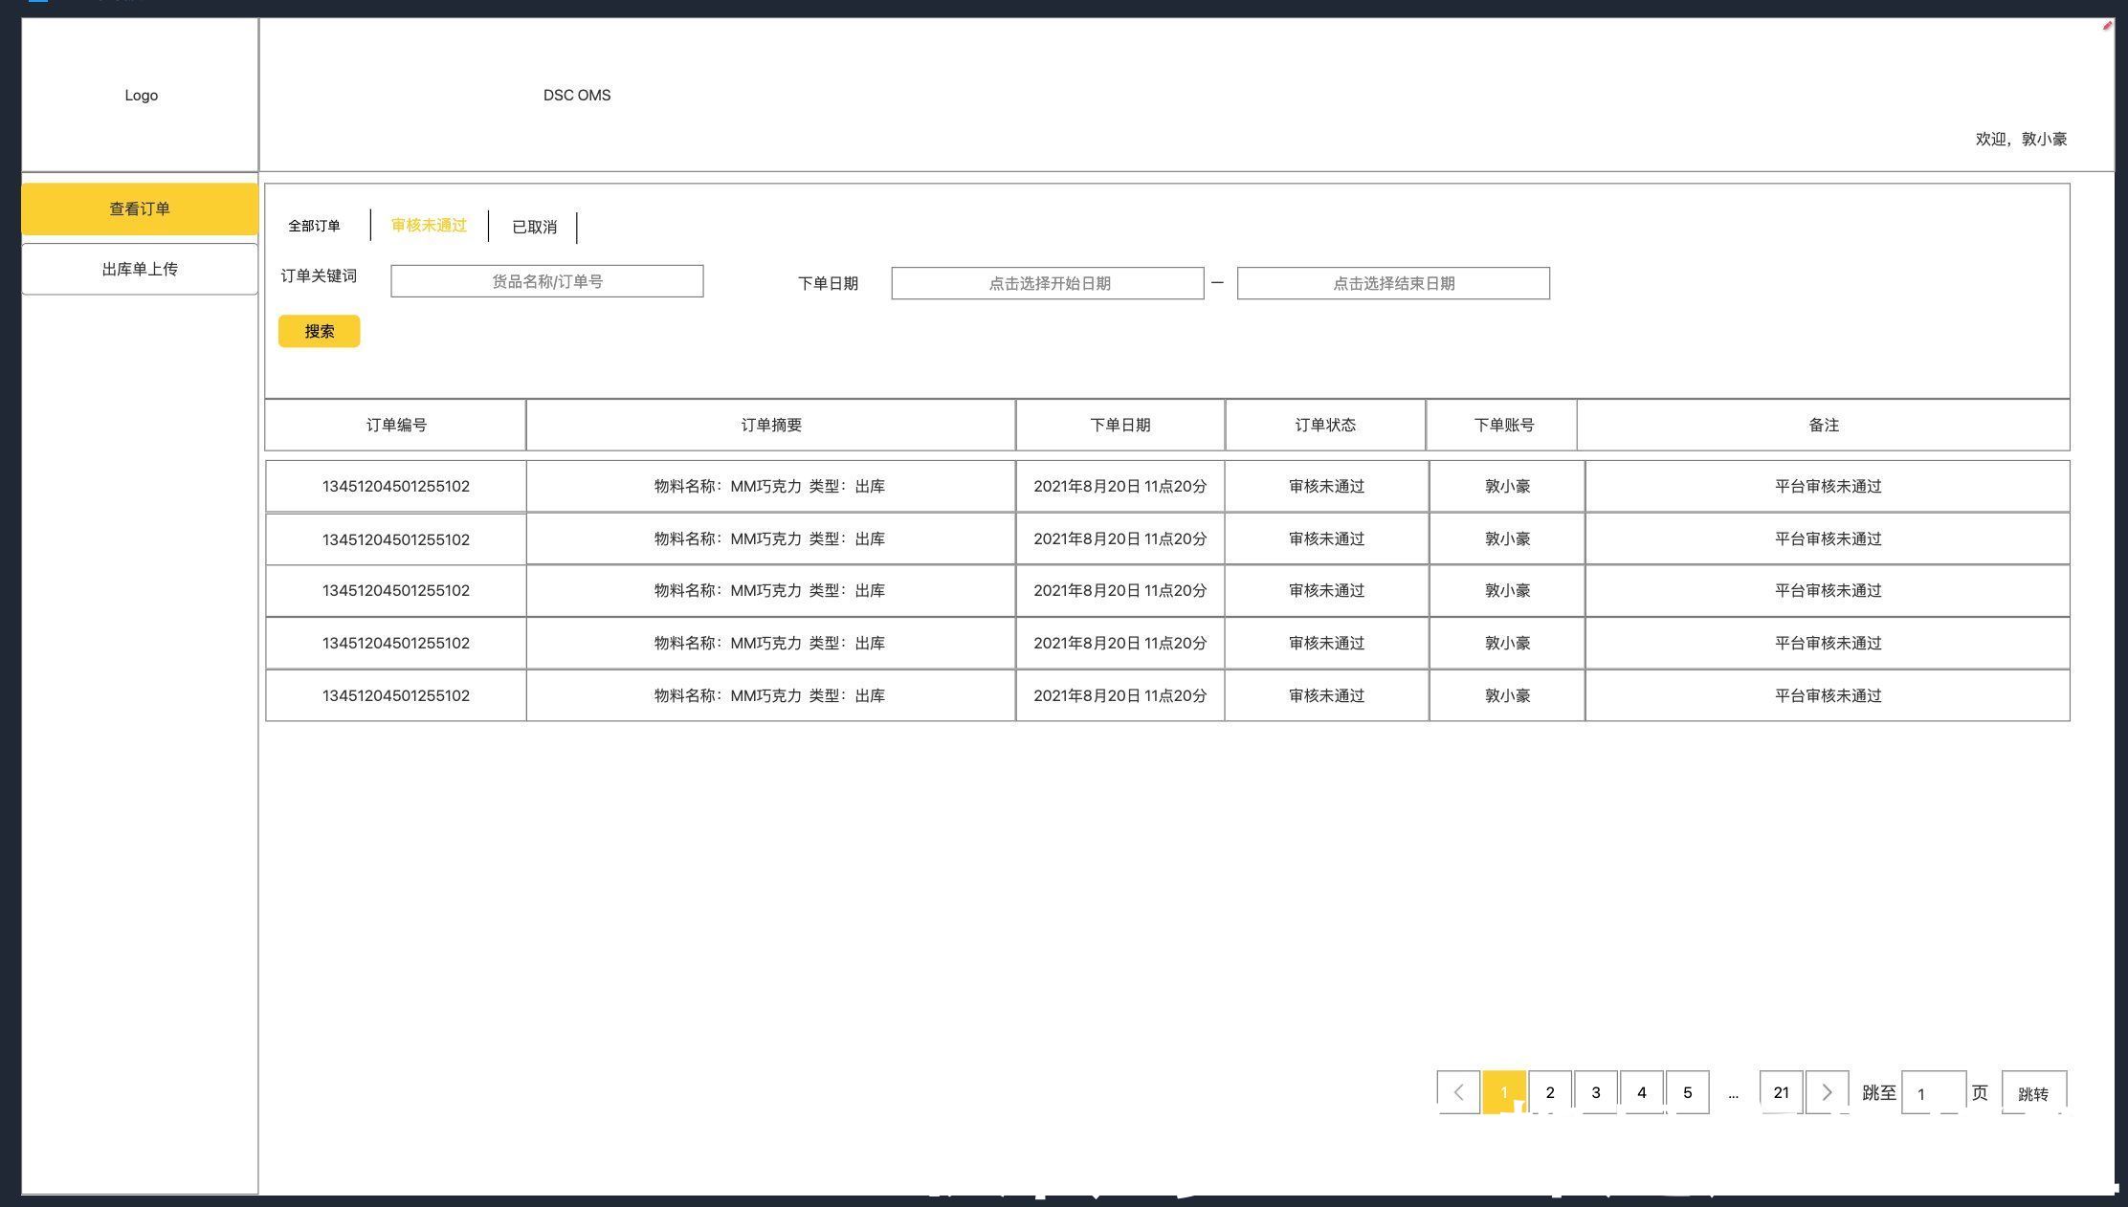
Task: Click second row order date cell
Action: pyautogui.click(x=1120, y=538)
